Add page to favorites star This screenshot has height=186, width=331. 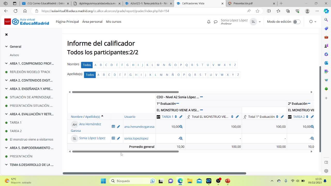pos(258,11)
